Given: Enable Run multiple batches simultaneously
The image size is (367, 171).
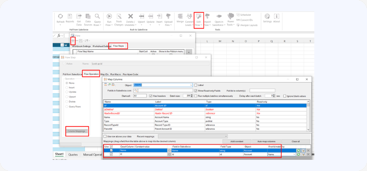Looking at the screenshot, I should click(x=196, y=96).
